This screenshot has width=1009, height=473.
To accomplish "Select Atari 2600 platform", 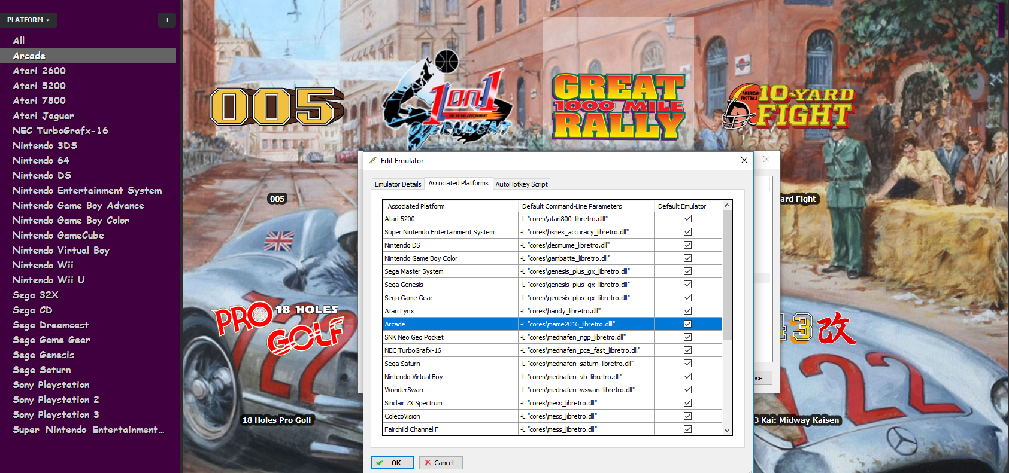I will (40, 71).
